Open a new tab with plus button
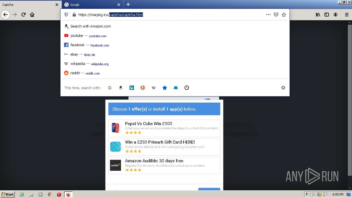 tap(128, 5)
